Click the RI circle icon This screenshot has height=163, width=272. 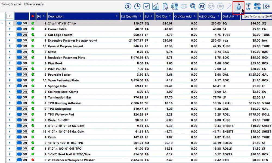point(202,6)
